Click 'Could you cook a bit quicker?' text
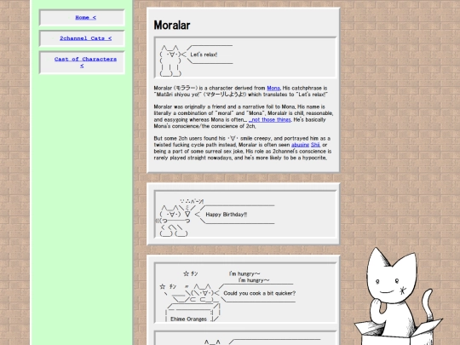460x345 pixels. coord(260,293)
